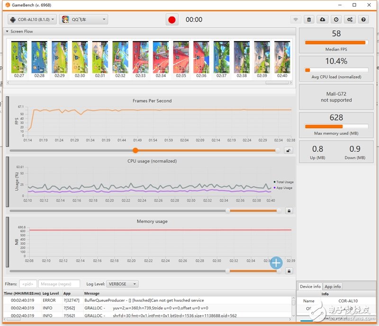Viewport: 379px width, 326px height.
Task: Collapse the Screen Flow section
Action: (x=7, y=31)
